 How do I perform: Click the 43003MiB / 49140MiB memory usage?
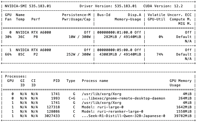(120, 54)
